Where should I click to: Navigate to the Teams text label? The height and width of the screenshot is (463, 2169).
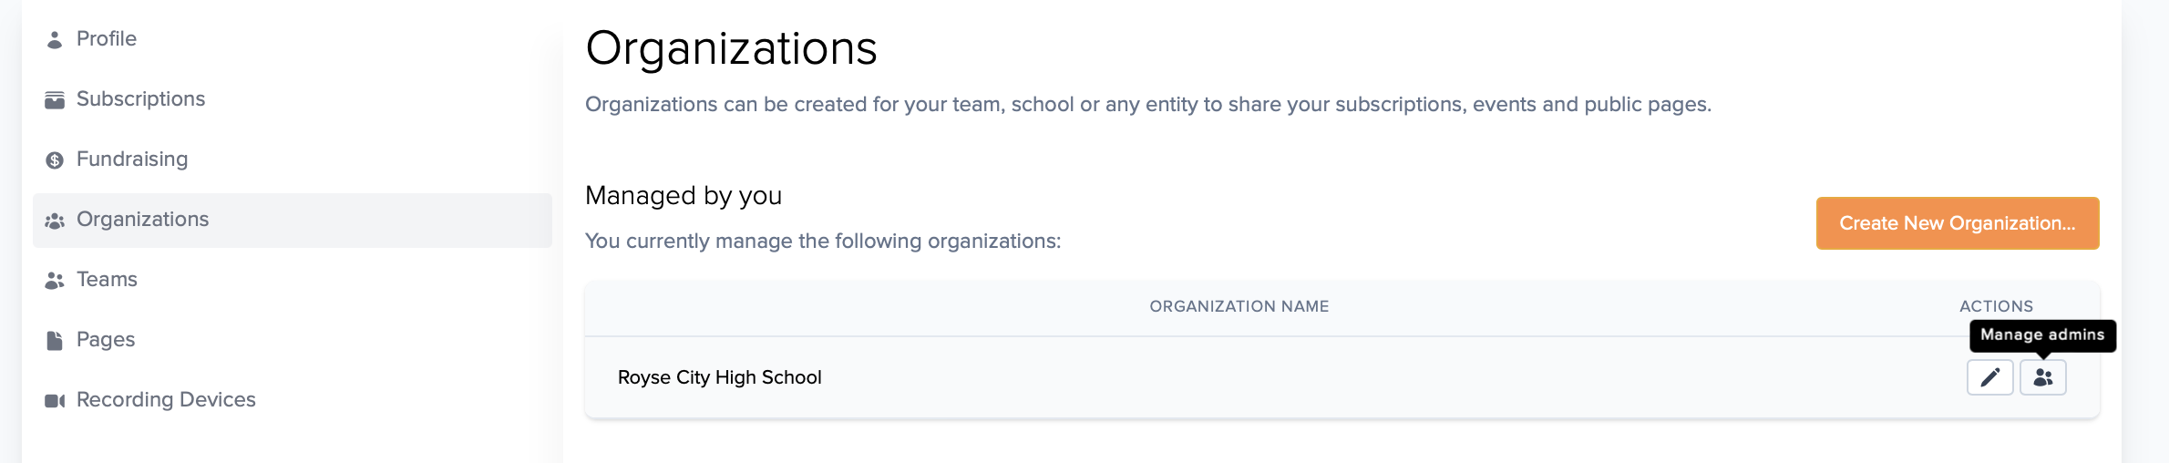(x=107, y=279)
